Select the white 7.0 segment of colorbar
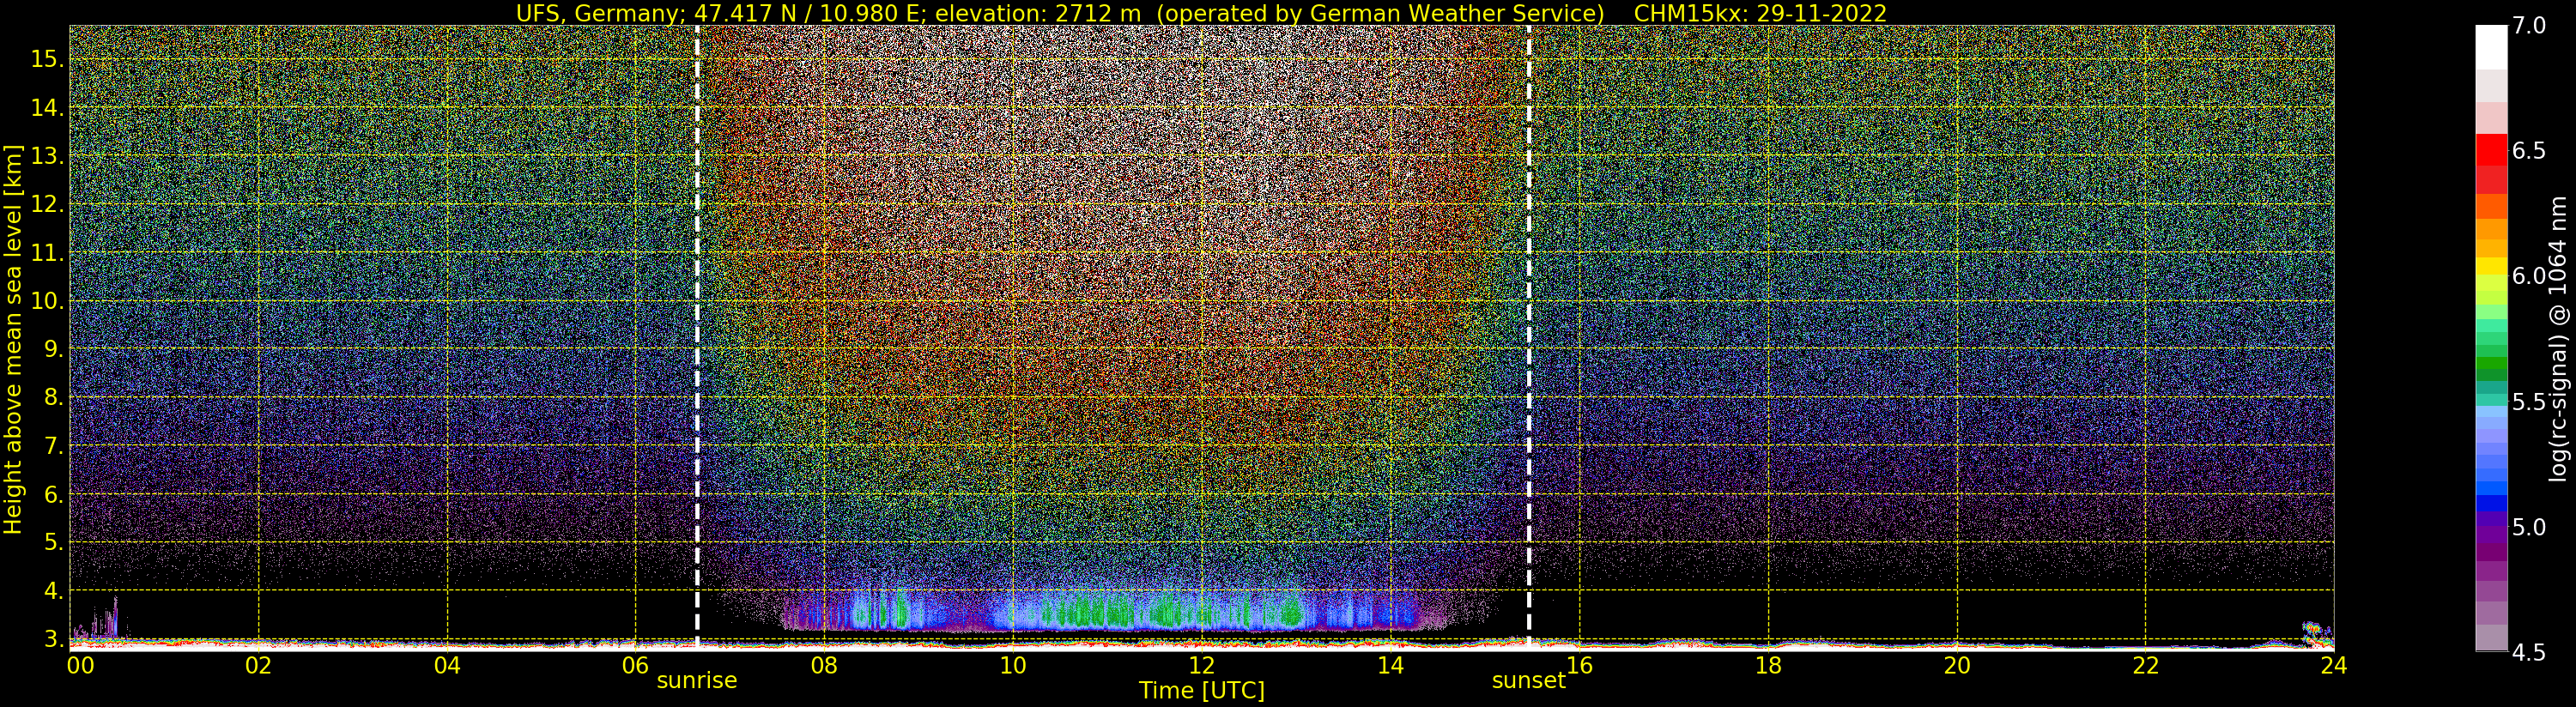 (2491, 47)
